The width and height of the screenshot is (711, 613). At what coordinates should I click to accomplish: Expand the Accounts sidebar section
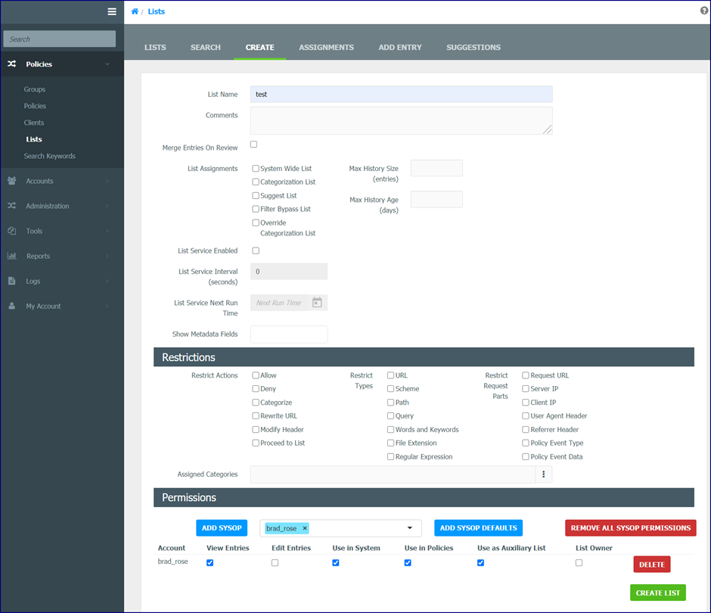tap(107, 181)
